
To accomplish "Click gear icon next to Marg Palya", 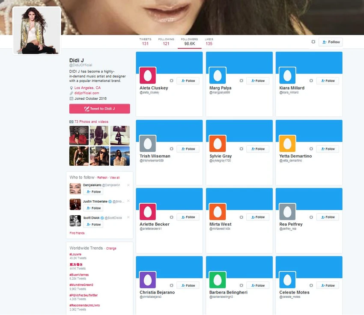I will click(x=241, y=81).
